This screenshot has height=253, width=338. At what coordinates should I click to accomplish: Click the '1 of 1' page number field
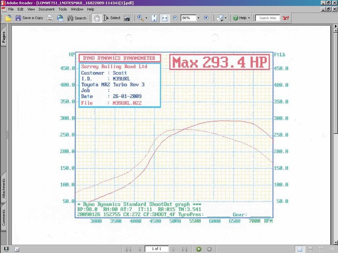(x=156, y=249)
